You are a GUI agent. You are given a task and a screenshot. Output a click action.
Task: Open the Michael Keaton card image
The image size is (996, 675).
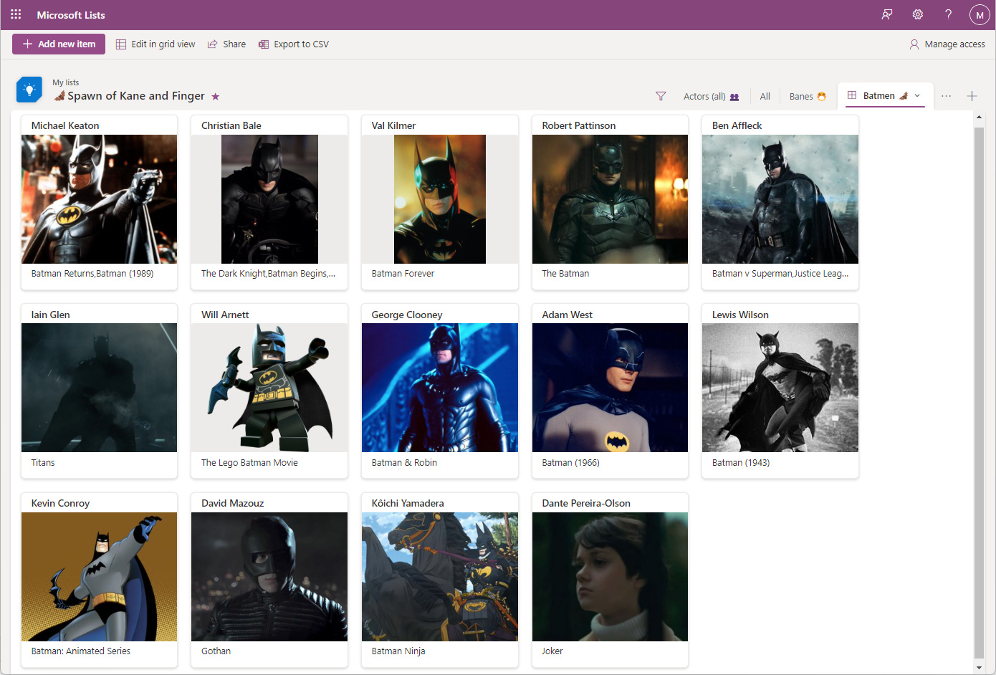99,199
